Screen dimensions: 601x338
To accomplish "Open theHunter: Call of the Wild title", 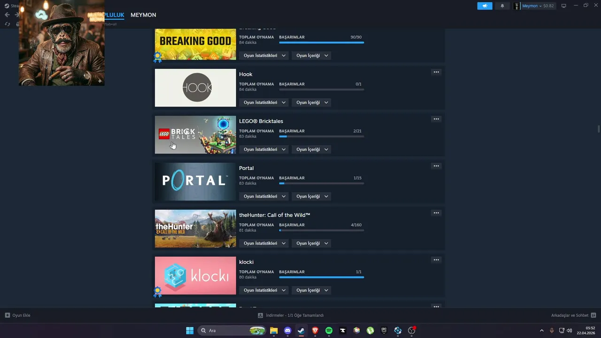I will pyautogui.click(x=275, y=215).
